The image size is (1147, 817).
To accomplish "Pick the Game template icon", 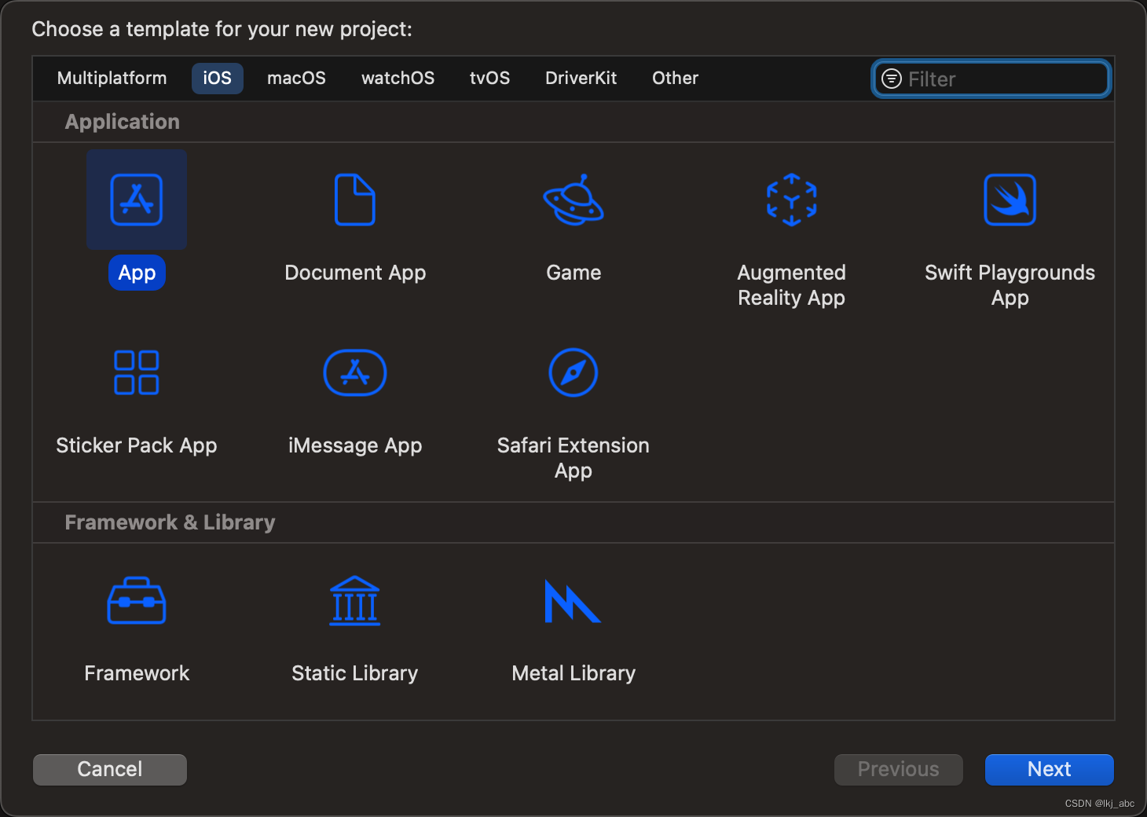I will [573, 200].
